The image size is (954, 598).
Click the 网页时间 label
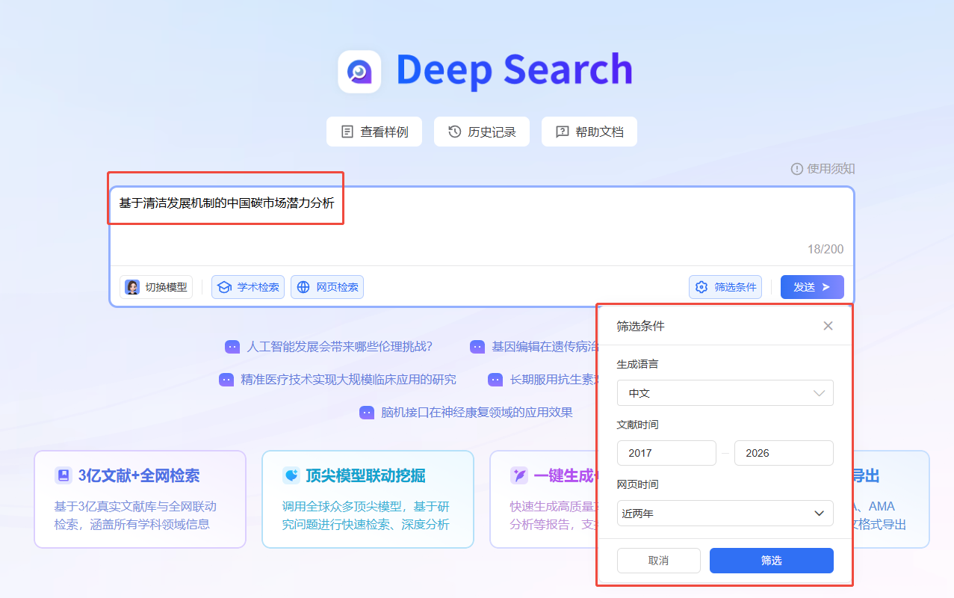pos(637,484)
